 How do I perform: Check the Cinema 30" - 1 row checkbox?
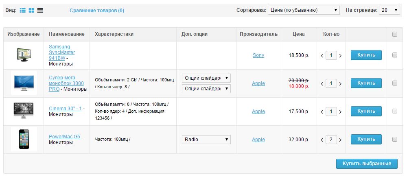coord(394,111)
